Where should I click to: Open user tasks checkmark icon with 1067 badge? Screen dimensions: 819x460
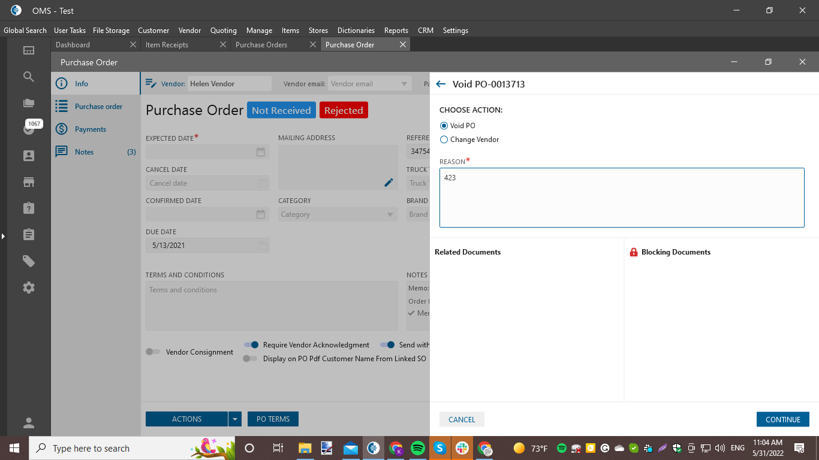click(29, 129)
